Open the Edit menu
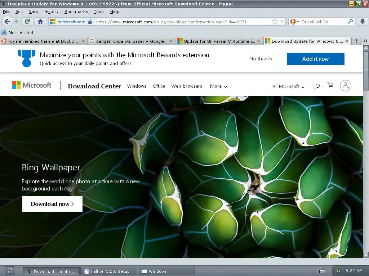 (19, 11)
